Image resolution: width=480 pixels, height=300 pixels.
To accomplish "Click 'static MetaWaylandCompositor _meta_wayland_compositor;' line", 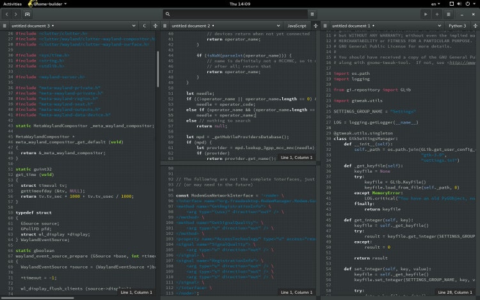I will (84, 126).
